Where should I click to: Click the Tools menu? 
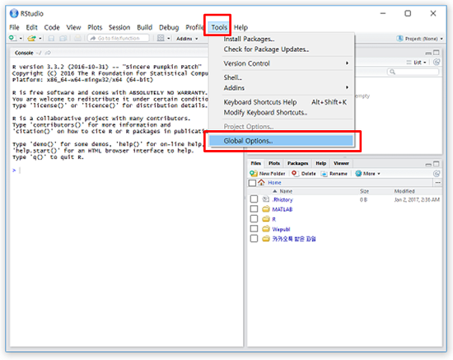click(219, 27)
